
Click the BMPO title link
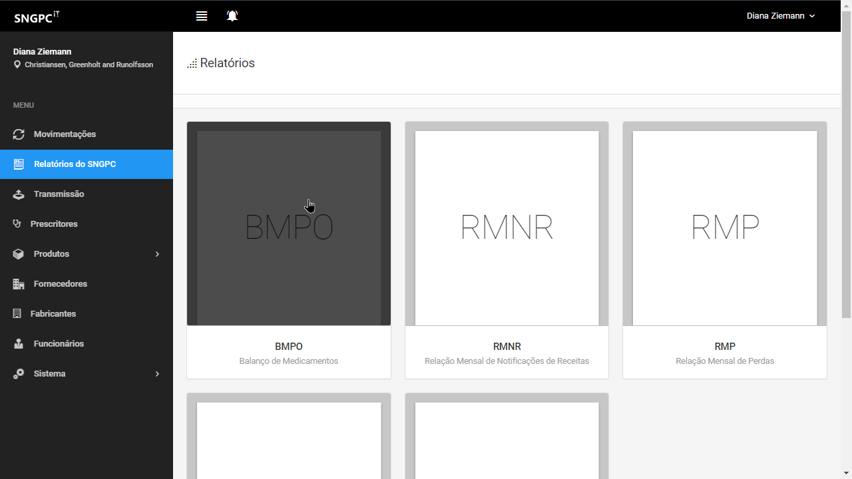(x=289, y=347)
